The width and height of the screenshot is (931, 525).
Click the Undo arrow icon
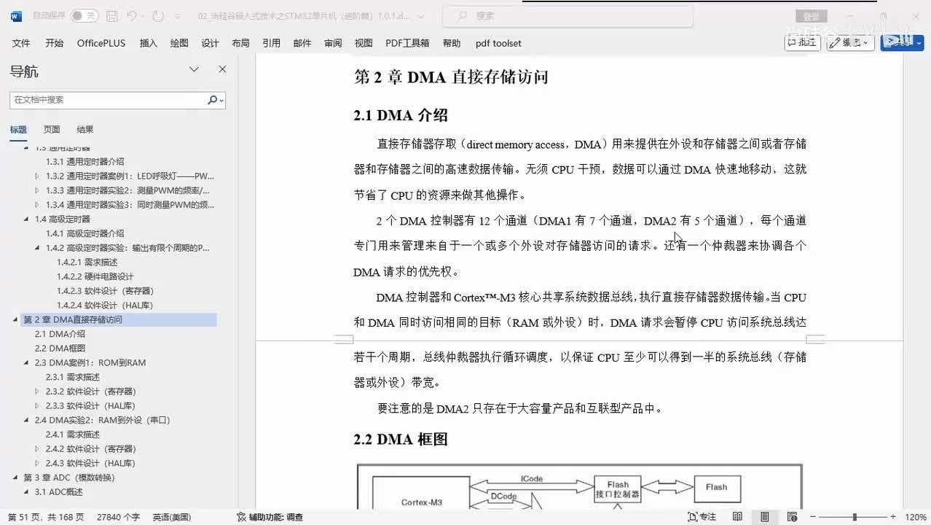coord(131,15)
